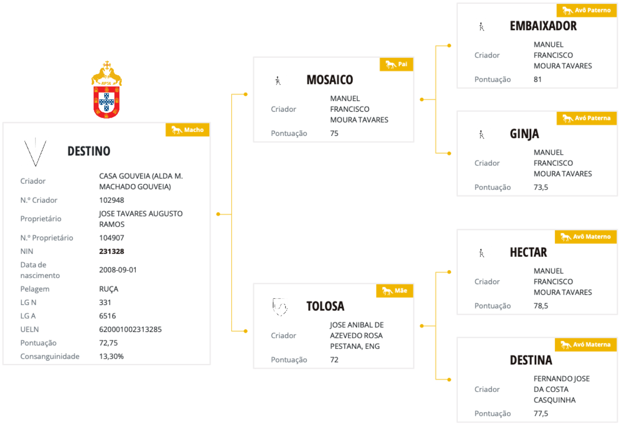Click the brand icon beside EMBAIXADOR
This screenshot has height=428, width=623.
[x=481, y=27]
